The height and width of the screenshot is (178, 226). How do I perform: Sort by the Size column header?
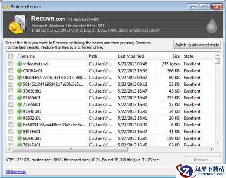168,56
